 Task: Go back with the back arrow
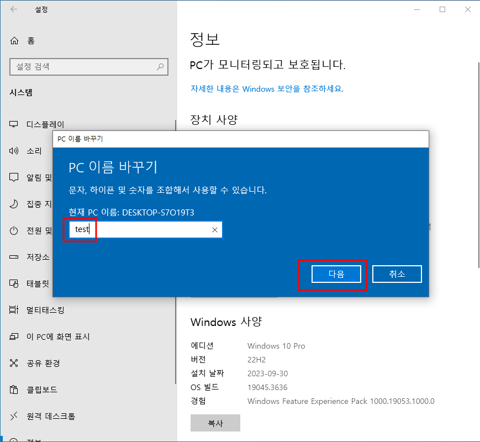coord(14,9)
